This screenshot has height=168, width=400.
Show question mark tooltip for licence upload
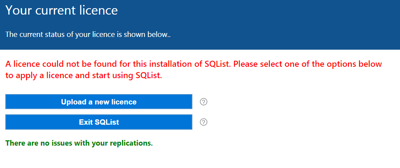click(204, 102)
